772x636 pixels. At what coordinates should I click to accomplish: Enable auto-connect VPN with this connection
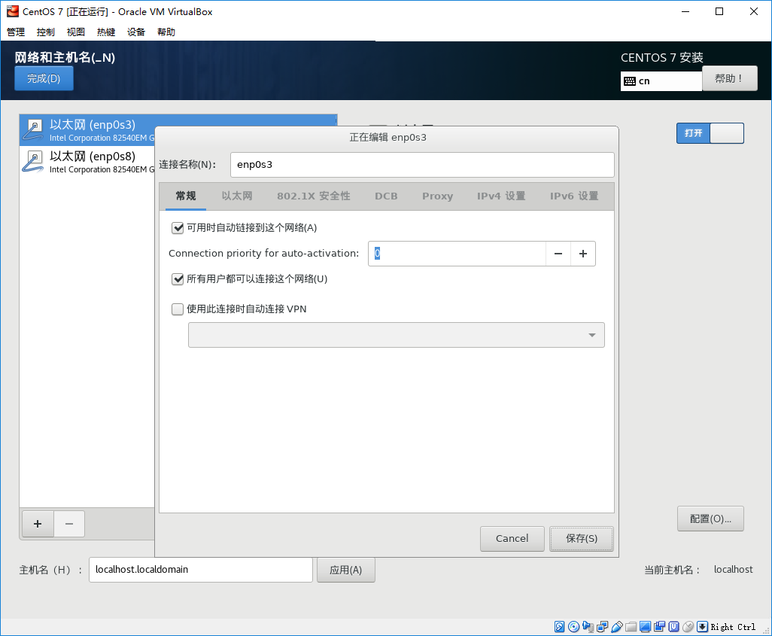[x=178, y=309]
